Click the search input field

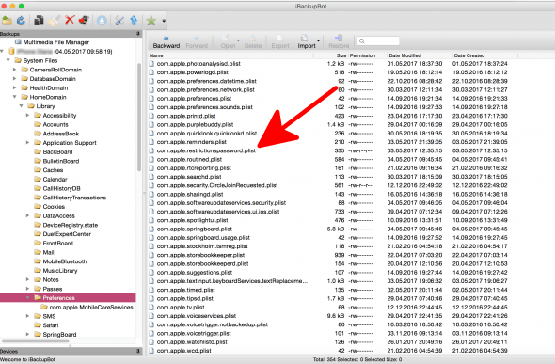click(x=378, y=41)
